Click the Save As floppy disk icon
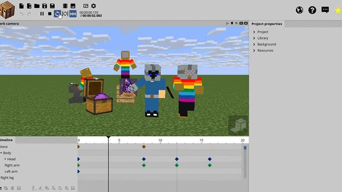Image resolution: width=342 pixels, height=192 pixels. (52, 6)
